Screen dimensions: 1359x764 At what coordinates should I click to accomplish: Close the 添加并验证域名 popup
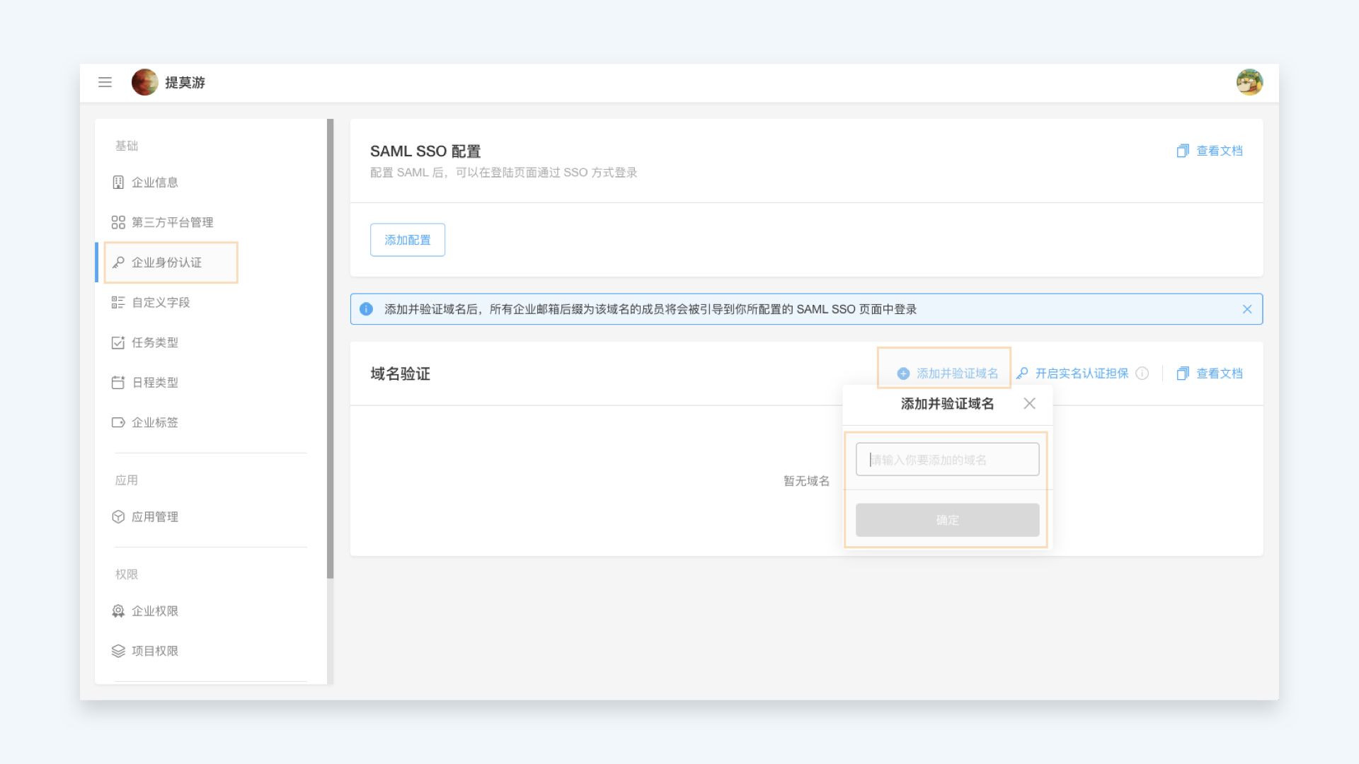point(1029,403)
